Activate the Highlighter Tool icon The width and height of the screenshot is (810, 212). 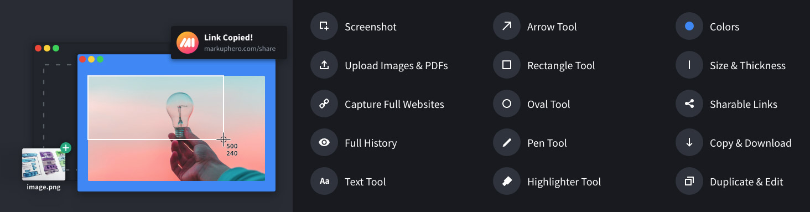point(507,182)
